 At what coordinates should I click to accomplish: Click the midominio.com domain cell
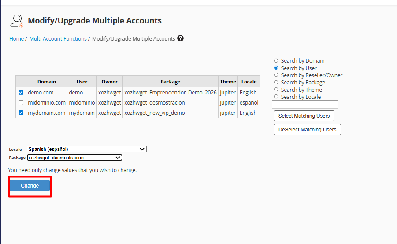pyautogui.click(x=47, y=103)
